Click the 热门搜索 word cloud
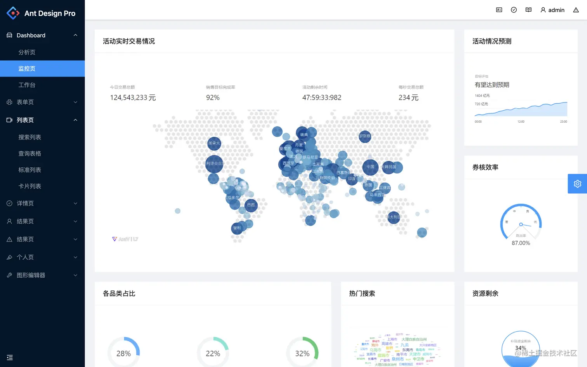This screenshot has width=587, height=367. 398,350
